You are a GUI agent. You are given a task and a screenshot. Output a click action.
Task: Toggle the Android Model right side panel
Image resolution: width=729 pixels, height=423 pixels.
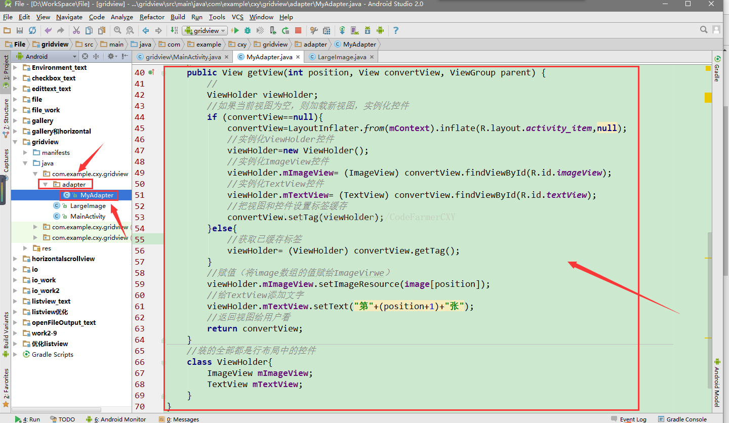[x=717, y=382]
